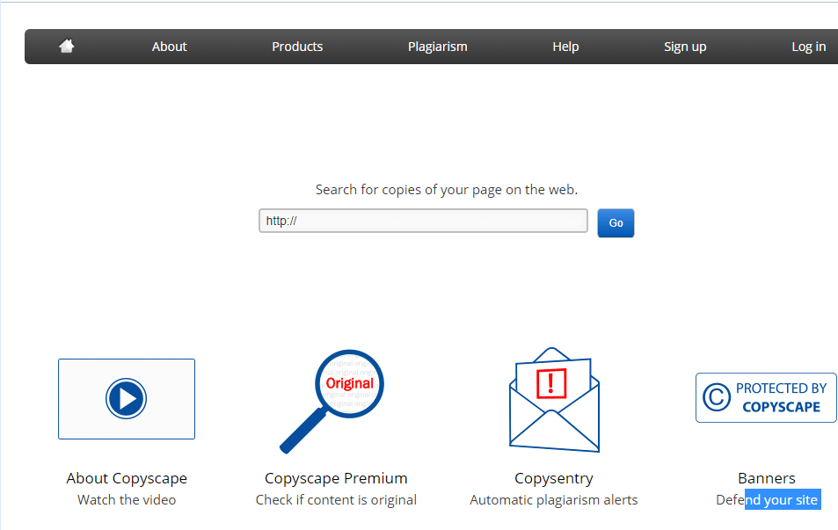Open the Copysentry link
The image size is (838, 530).
tap(554, 478)
